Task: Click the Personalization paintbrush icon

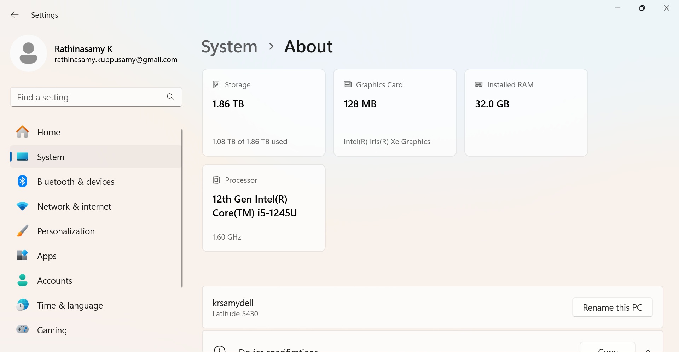Action: (23, 231)
